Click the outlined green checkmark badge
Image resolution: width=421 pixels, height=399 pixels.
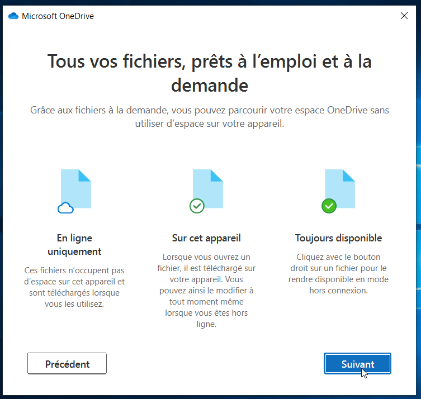pyautogui.click(x=197, y=206)
